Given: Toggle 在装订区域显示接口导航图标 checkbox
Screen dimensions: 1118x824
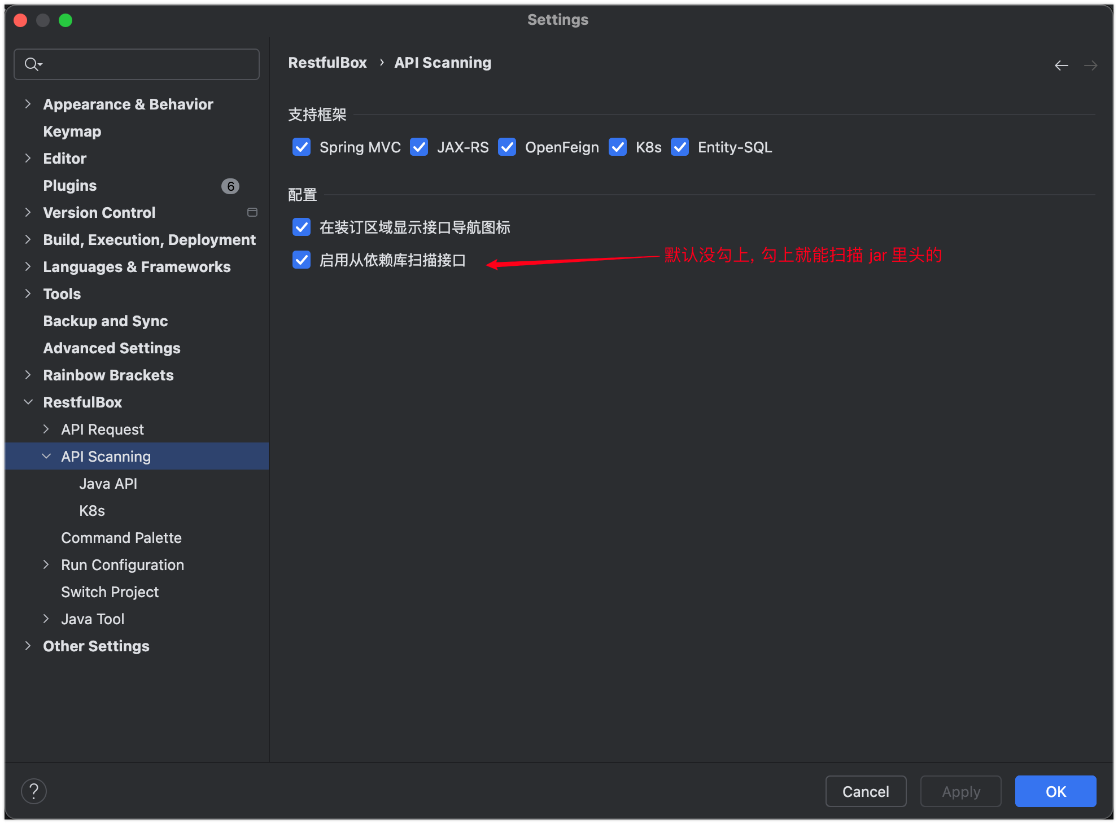Looking at the screenshot, I should 302,227.
